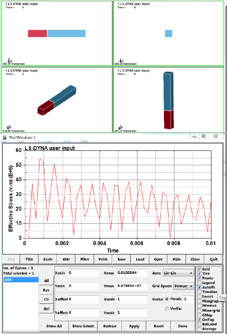Open the Scale panel
Image resolution: width=227 pixels, height=334 pixels.
[48, 259]
